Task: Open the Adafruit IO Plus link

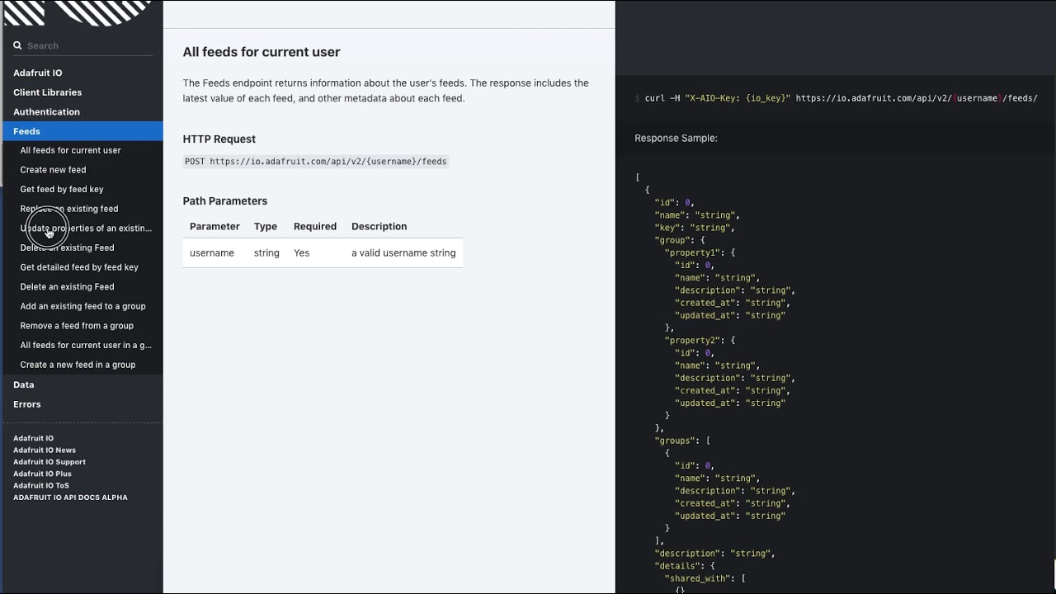Action: click(x=42, y=474)
